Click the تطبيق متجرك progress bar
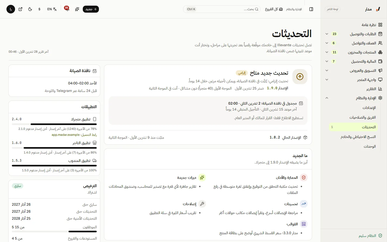Image resolution: width=387 pixels, height=242 pixels. pyautogui.click(x=54, y=124)
